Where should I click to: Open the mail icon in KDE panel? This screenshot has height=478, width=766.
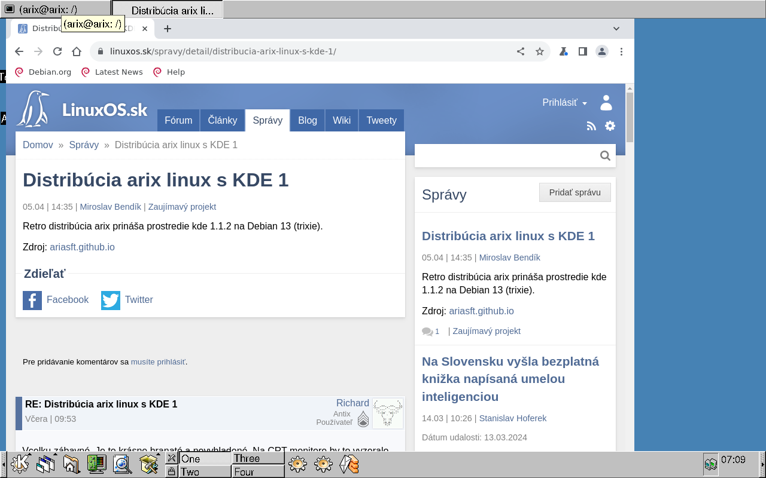tap(349, 464)
